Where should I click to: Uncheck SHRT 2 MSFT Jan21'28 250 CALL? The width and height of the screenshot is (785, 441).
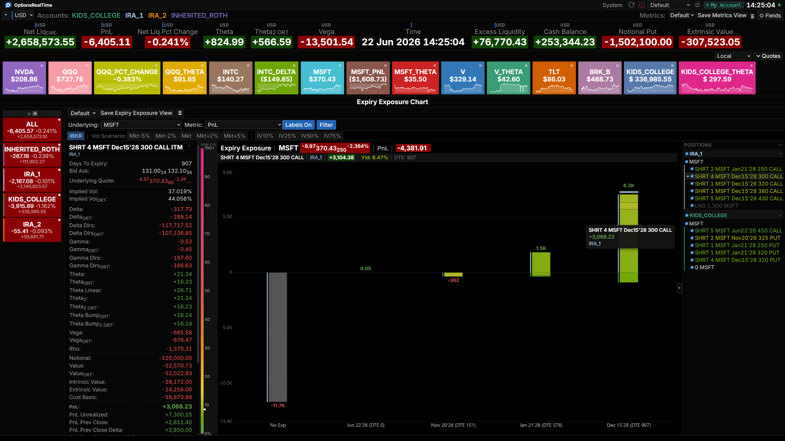point(692,169)
